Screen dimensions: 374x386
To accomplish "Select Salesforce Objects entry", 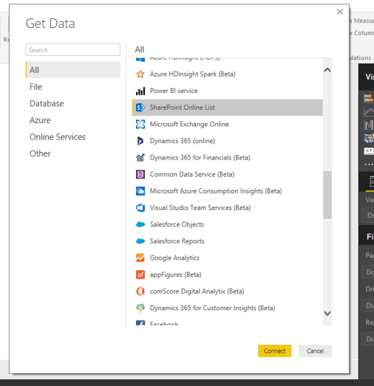I will 227,225.
